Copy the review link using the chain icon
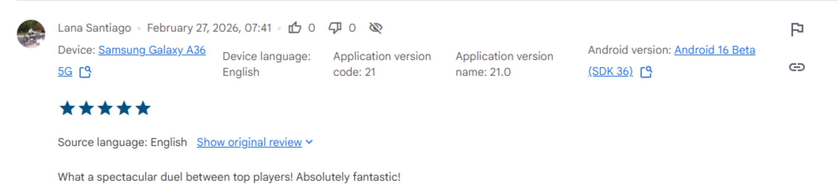This screenshot has height=194, width=839. pyautogui.click(x=797, y=67)
